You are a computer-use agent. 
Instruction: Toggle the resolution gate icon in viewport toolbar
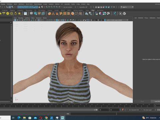point(43,20)
